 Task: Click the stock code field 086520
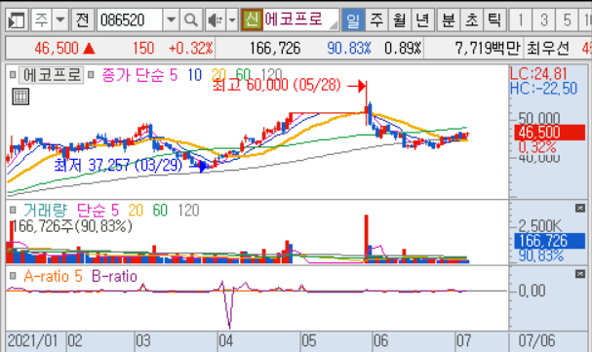(x=130, y=20)
